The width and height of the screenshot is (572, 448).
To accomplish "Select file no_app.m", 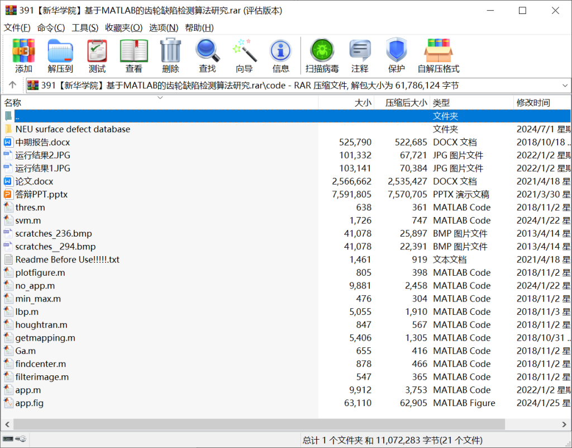I will tap(35, 285).
